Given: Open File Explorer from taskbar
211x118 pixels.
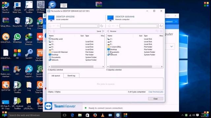Looking at the screenshot, I should [80, 115].
